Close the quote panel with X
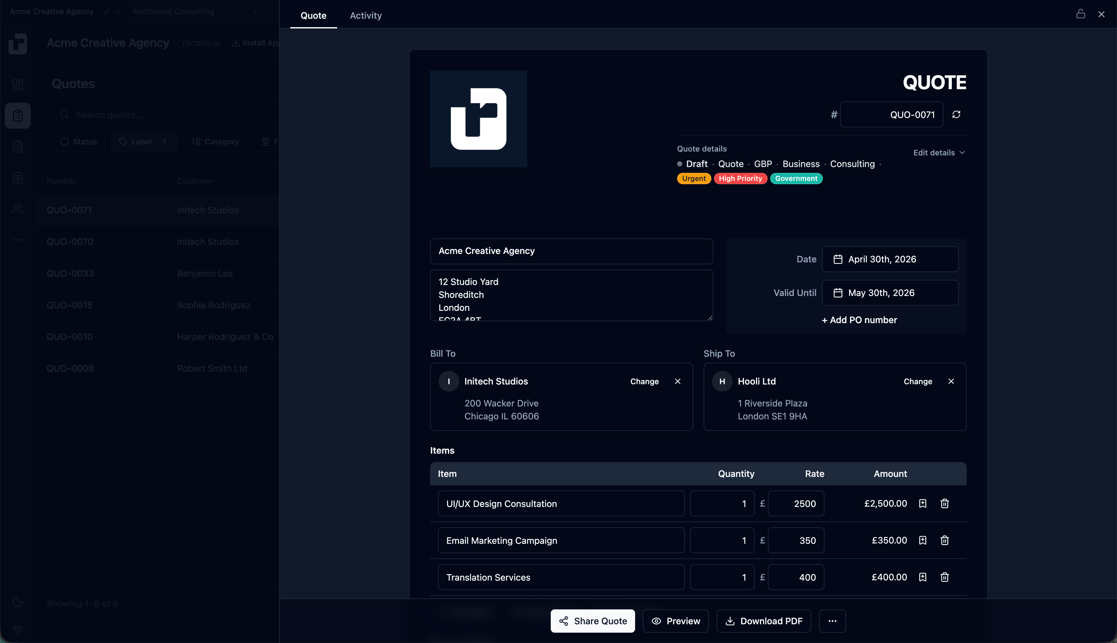This screenshot has height=643, width=1117. point(1101,14)
